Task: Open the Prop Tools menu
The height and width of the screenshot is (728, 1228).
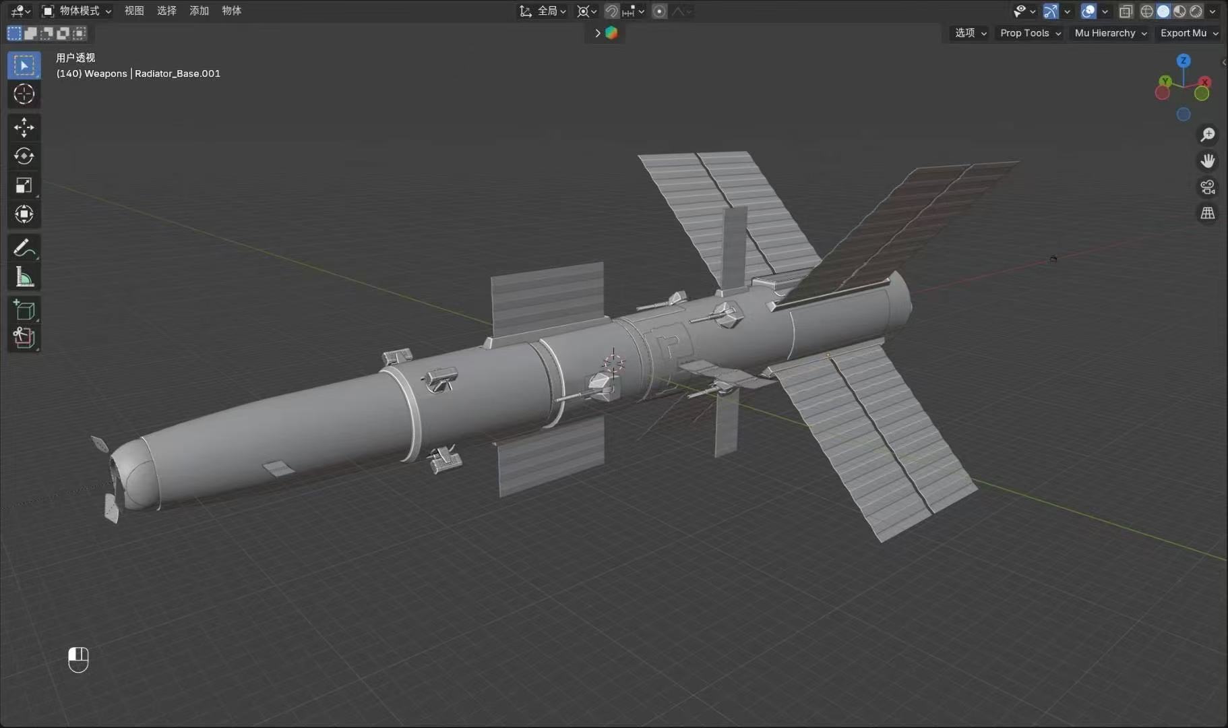Action: pos(1030,33)
